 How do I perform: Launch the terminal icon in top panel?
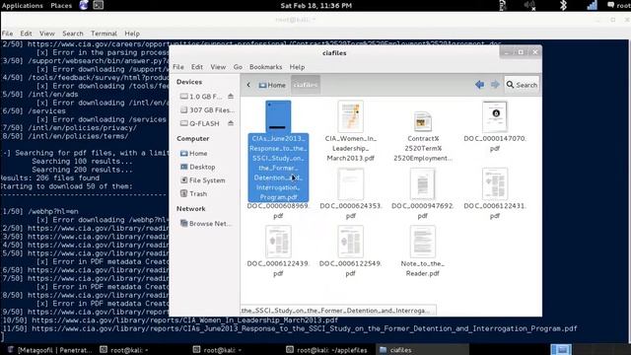(99, 5)
